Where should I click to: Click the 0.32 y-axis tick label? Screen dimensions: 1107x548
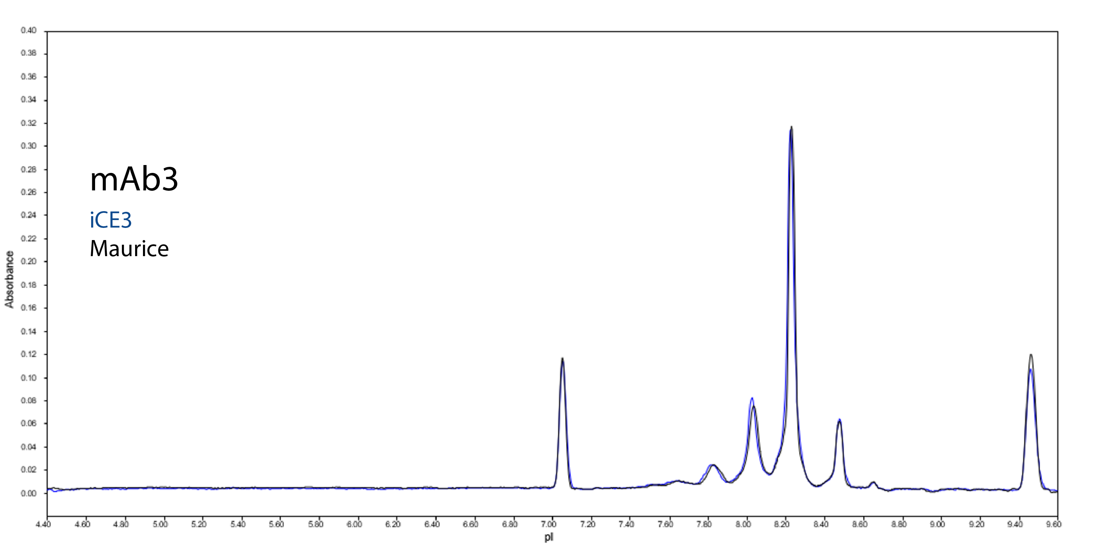[x=29, y=123]
